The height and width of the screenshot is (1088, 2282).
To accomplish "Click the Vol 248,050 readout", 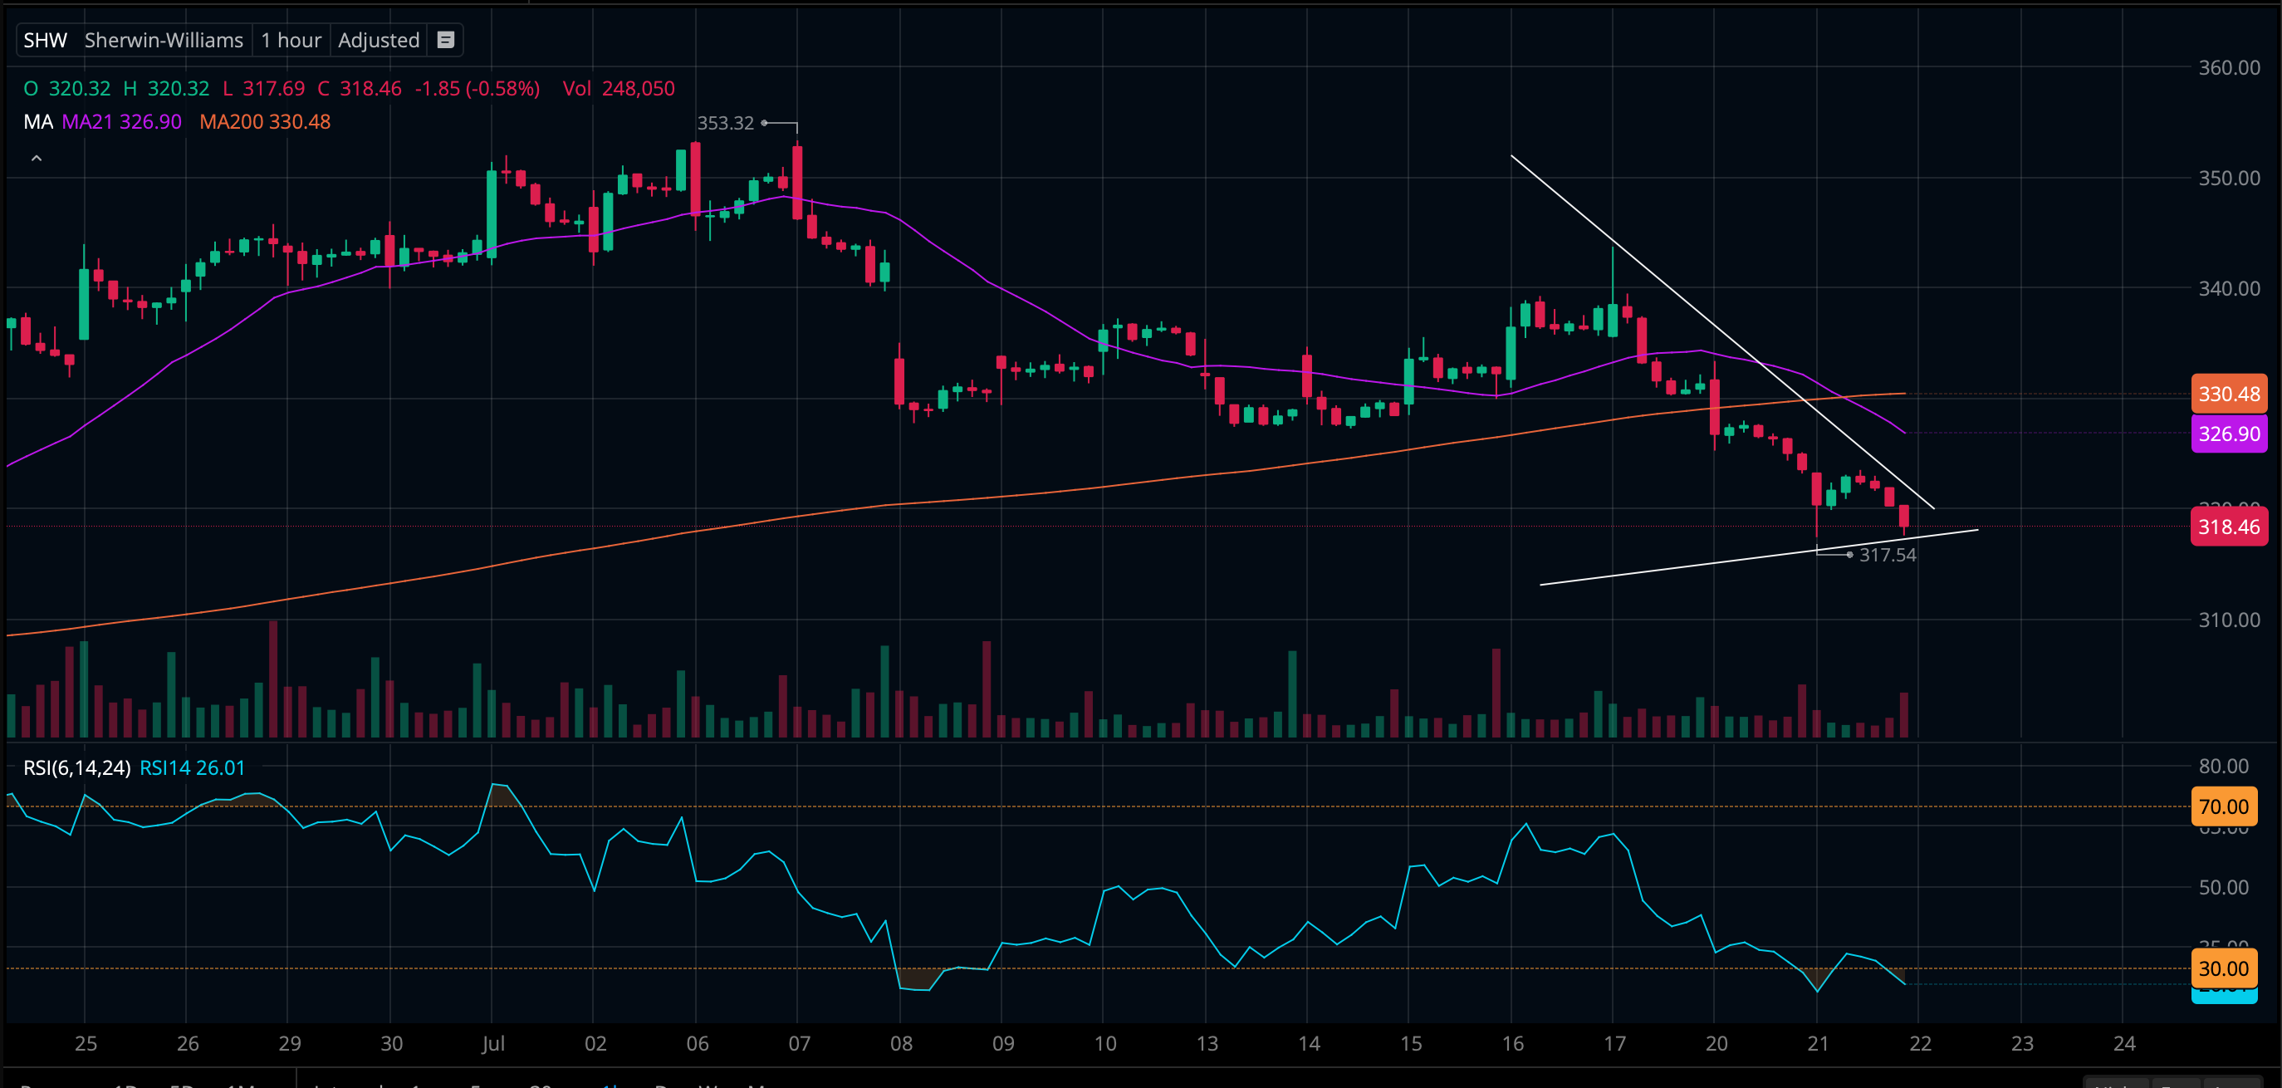I will point(619,89).
